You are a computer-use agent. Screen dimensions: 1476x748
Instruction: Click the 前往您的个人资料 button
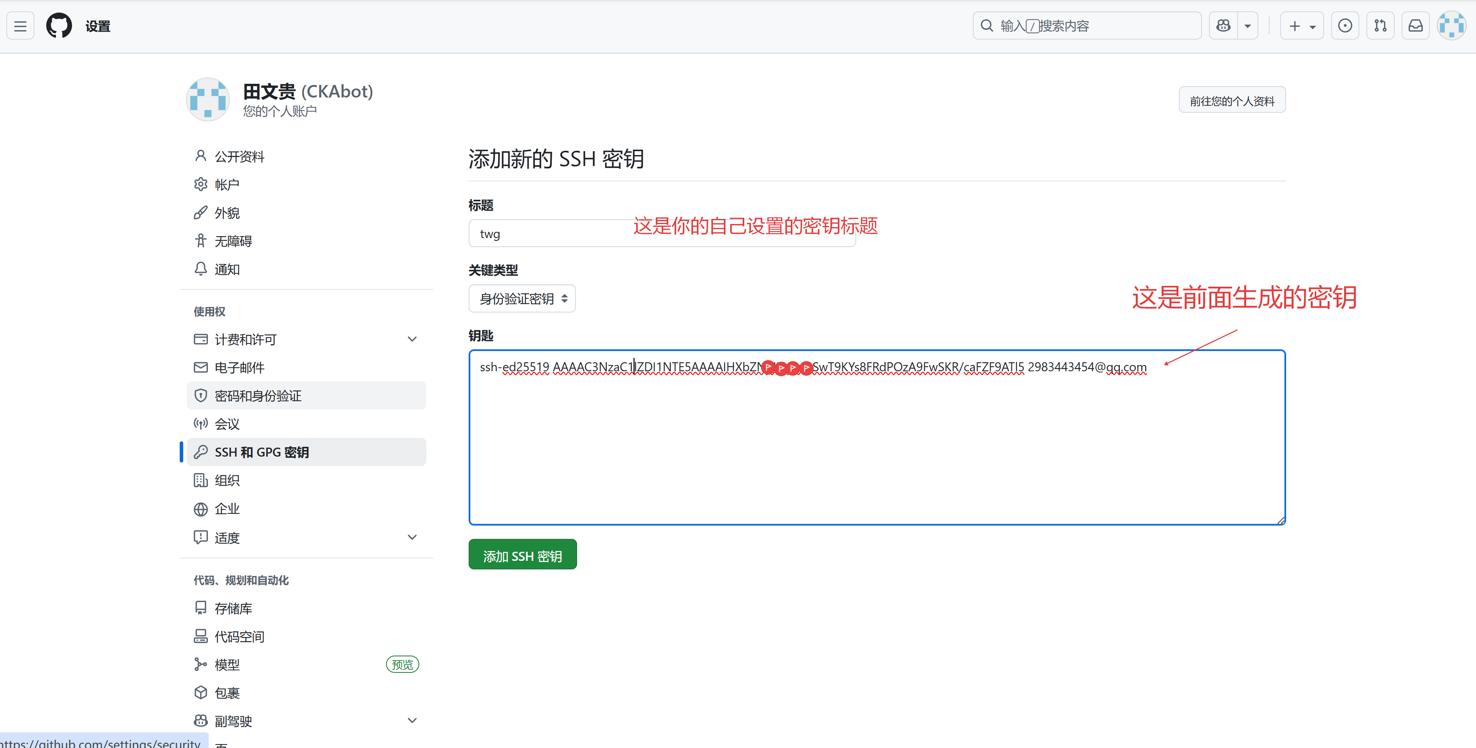(1232, 101)
